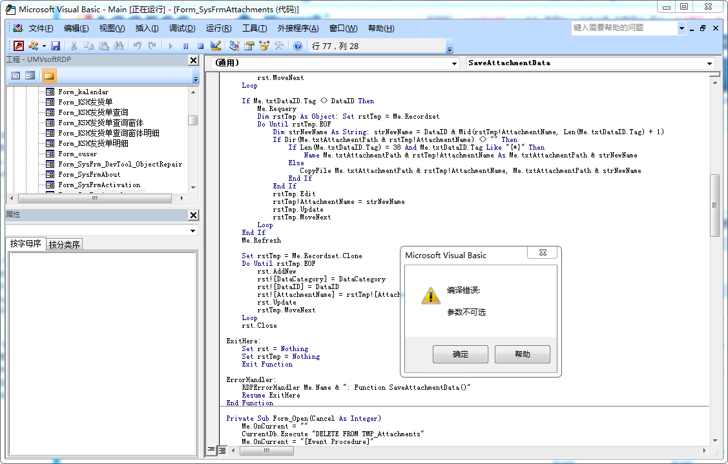Screen dimensions: 728x464
Task: Click 确定 in the compile error dialog
Action: click(x=460, y=354)
